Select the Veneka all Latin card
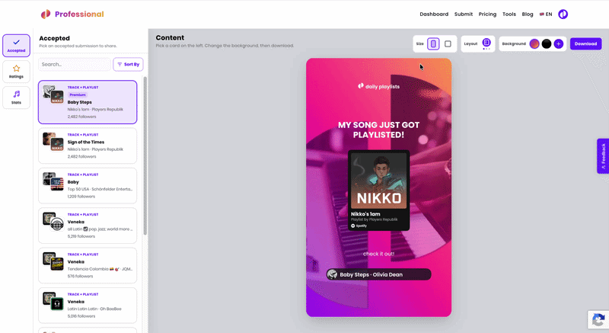Screen dimensions: 609x333 tap(88, 226)
